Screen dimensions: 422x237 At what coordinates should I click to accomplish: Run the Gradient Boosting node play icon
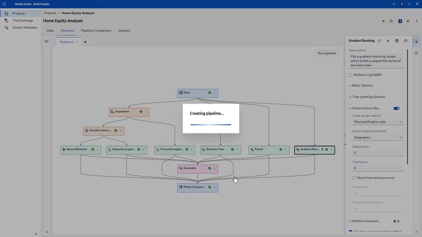(388, 41)
